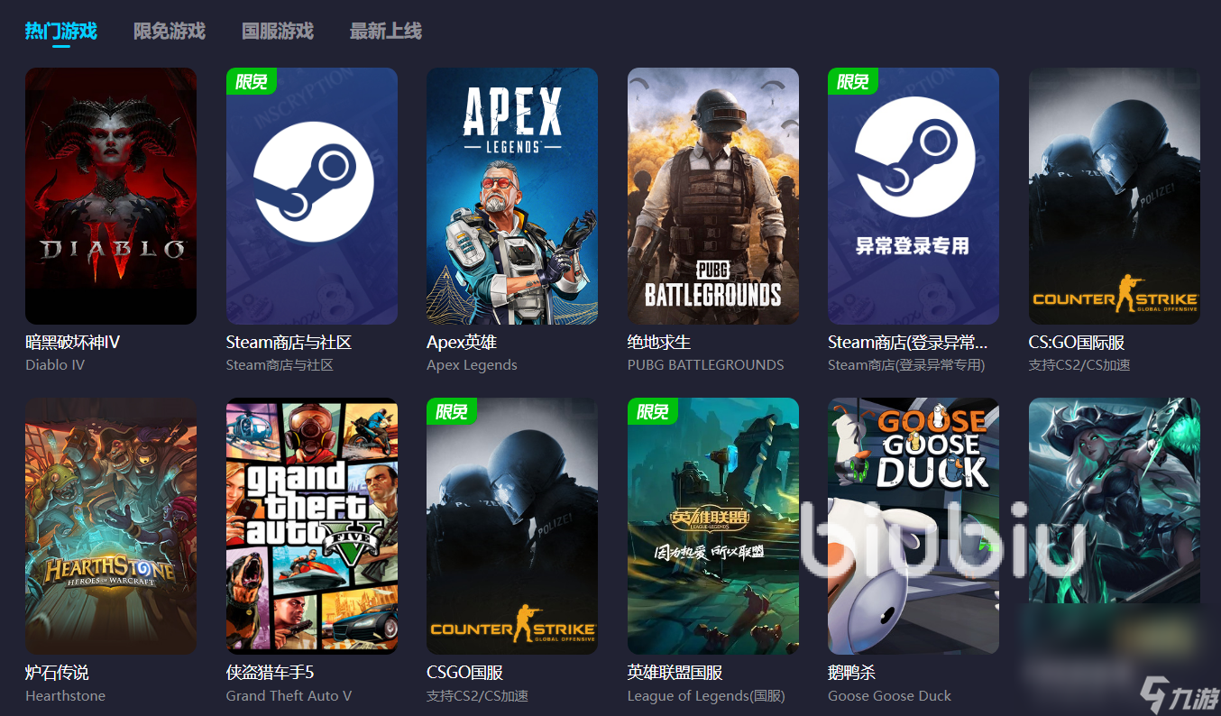Switch to the 热门游戏 tab
Viewport: 1221px width, 716px height.
tap(60, 31)
